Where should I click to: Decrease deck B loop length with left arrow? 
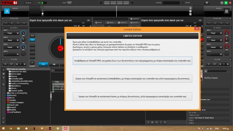tap(220, 64)
